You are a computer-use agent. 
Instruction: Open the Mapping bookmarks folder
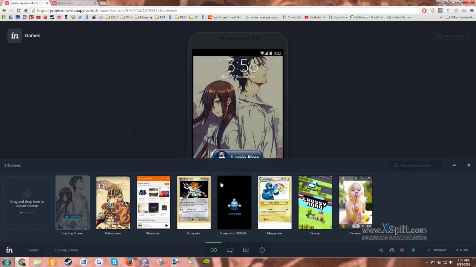(143, 17)
